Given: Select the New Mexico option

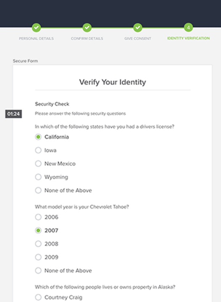Looking at the screenshot, I should tap(38, 164).
